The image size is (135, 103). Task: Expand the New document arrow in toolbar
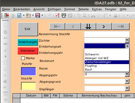click(x=24, y=15)
